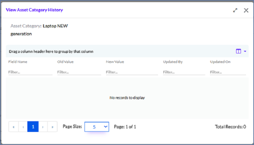Viewport: 254px width, 145px height.
Task: Go to the first page
Action: coord(14,127)
